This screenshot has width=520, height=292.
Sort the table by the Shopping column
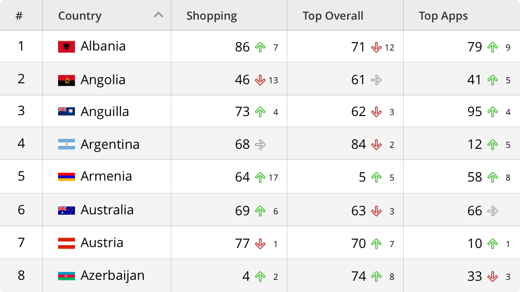(x=212, y=15)
